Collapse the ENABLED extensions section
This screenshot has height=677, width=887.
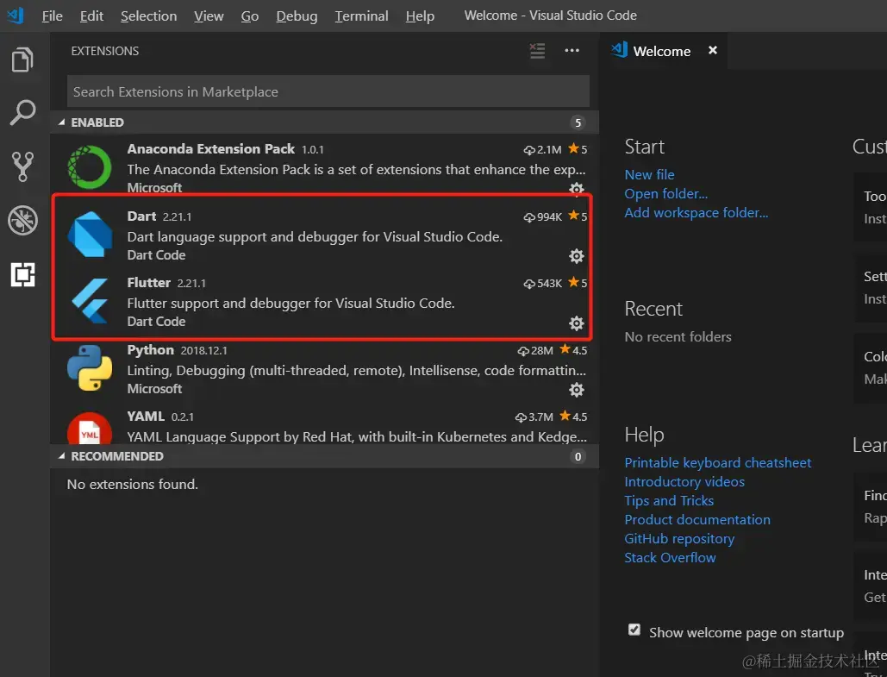pos(61,122)
